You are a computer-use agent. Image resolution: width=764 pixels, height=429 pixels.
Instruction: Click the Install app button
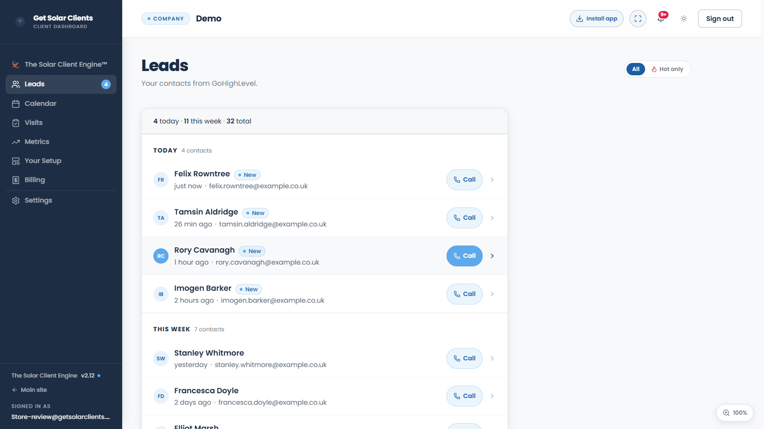[596, 19]
